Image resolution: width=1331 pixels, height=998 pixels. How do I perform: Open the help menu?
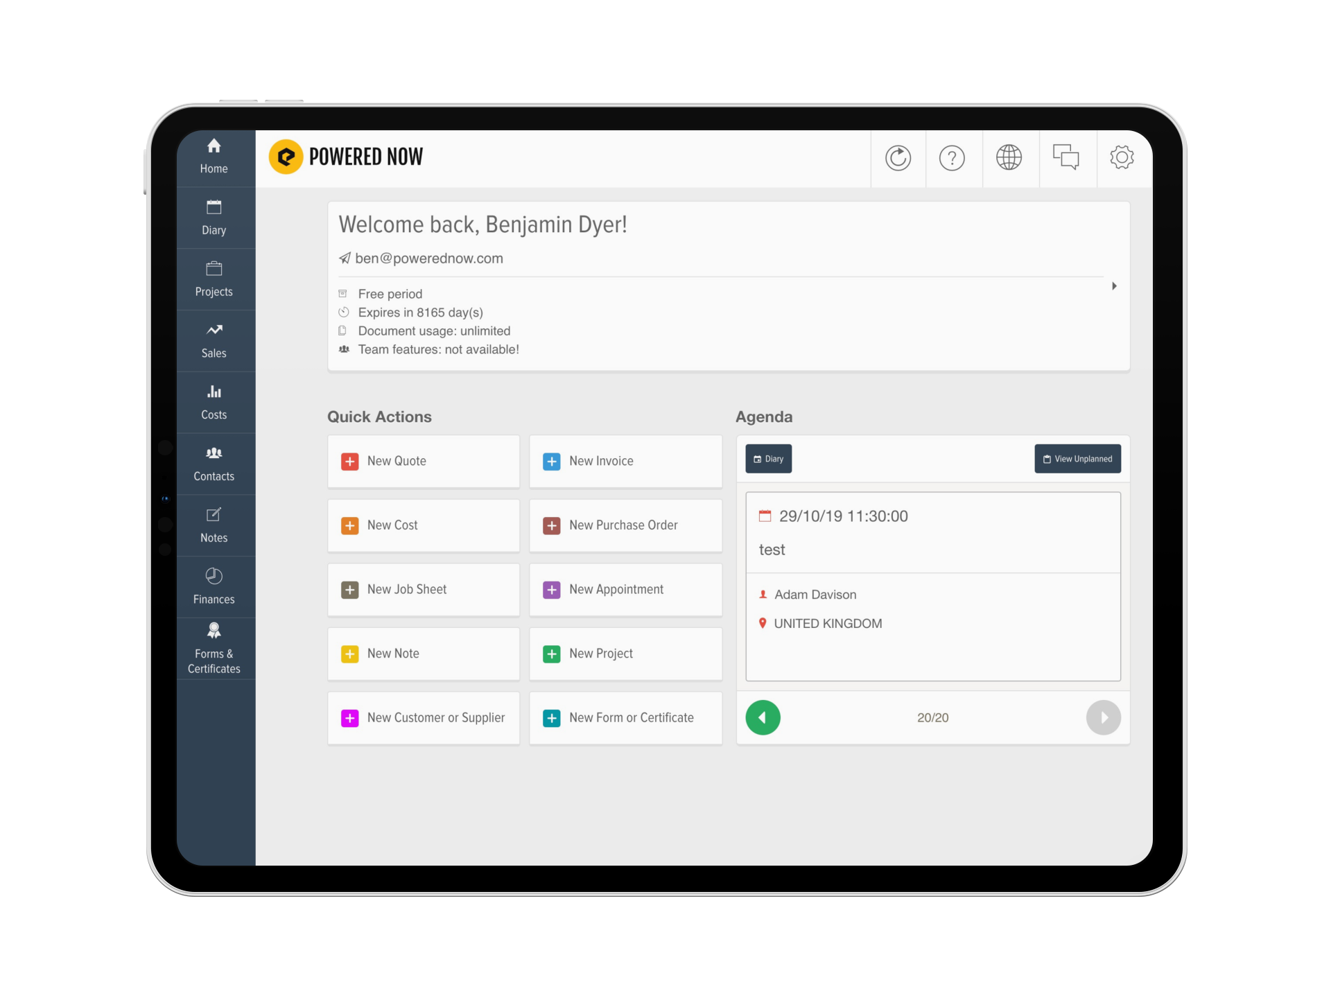pyautogui.click(x=952, y=158)
